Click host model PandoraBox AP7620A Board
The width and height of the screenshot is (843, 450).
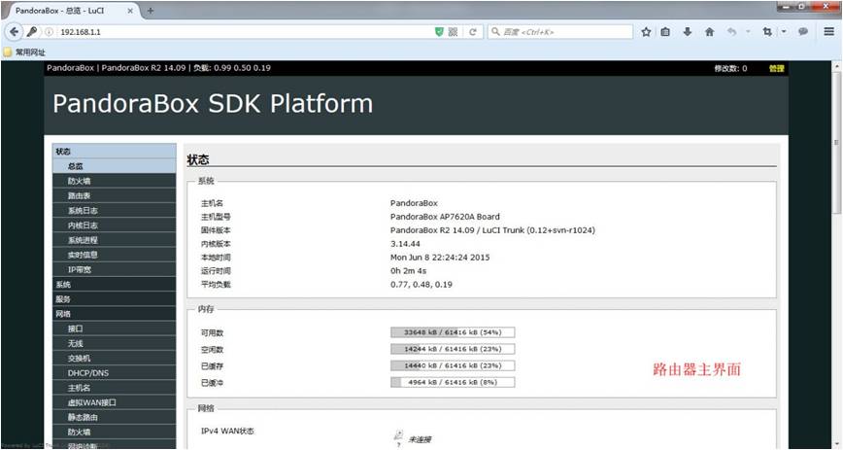(445, 217)
